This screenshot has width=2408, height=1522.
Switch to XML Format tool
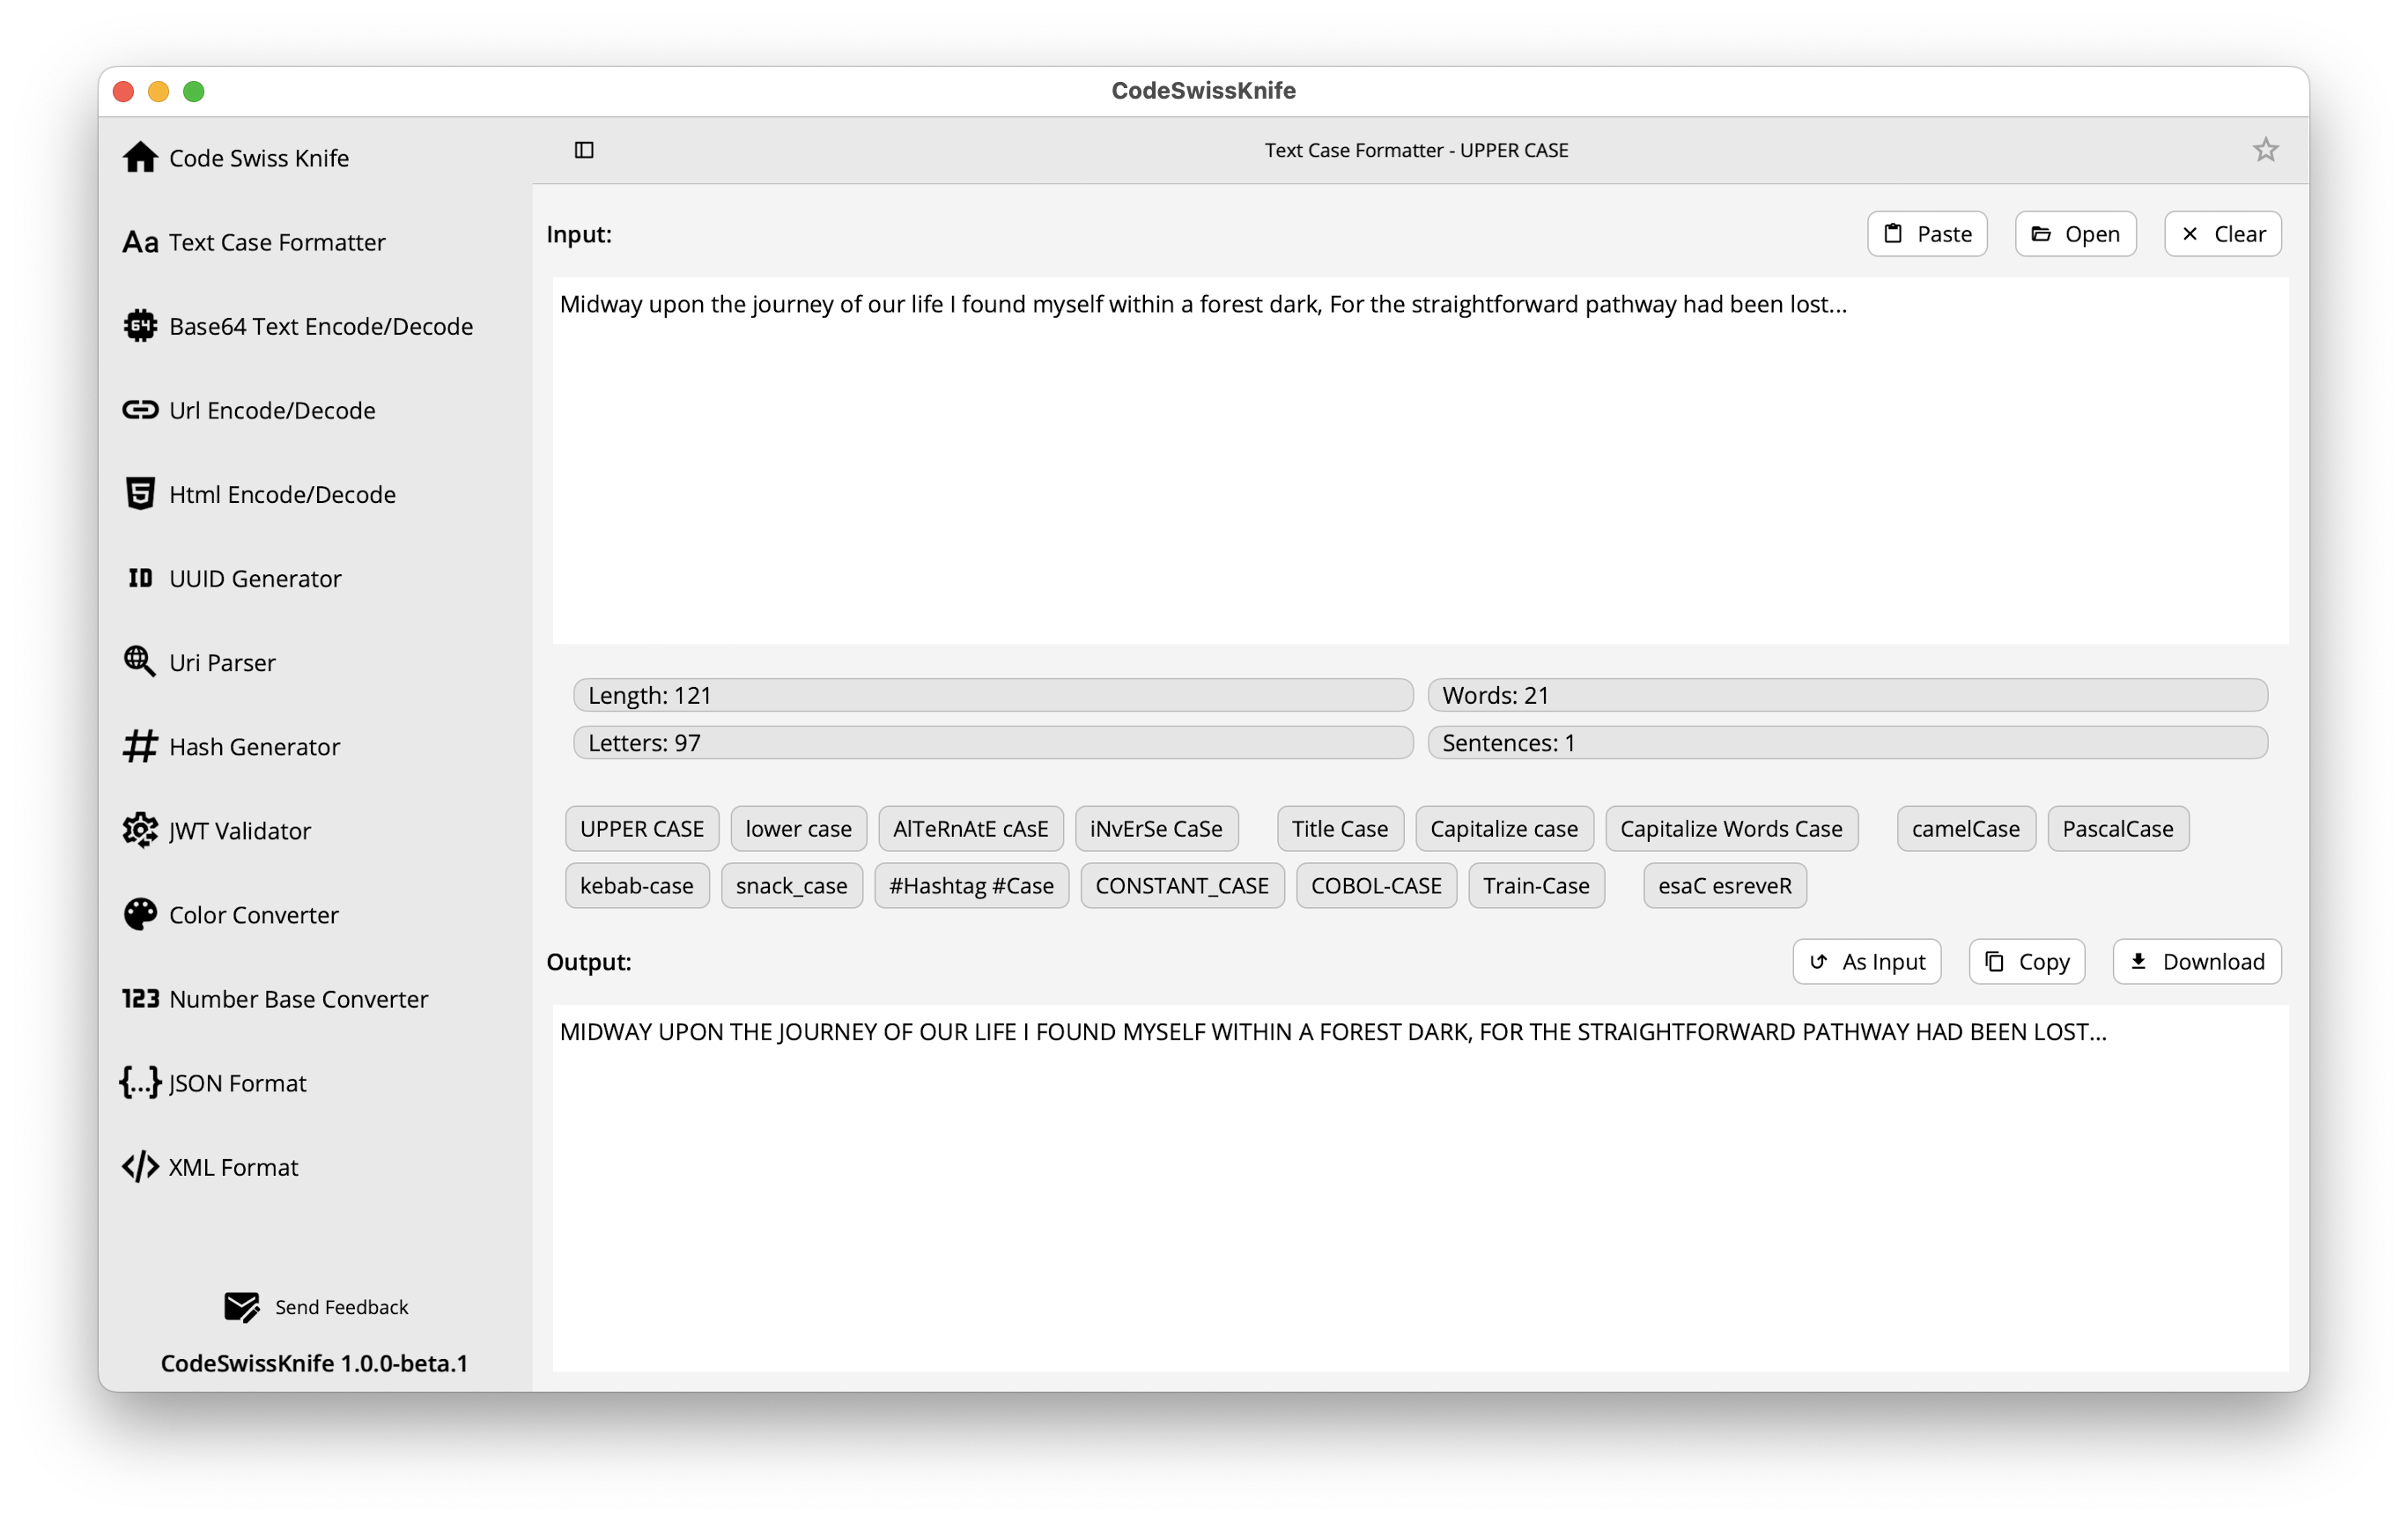click(x=233, y=1166)
